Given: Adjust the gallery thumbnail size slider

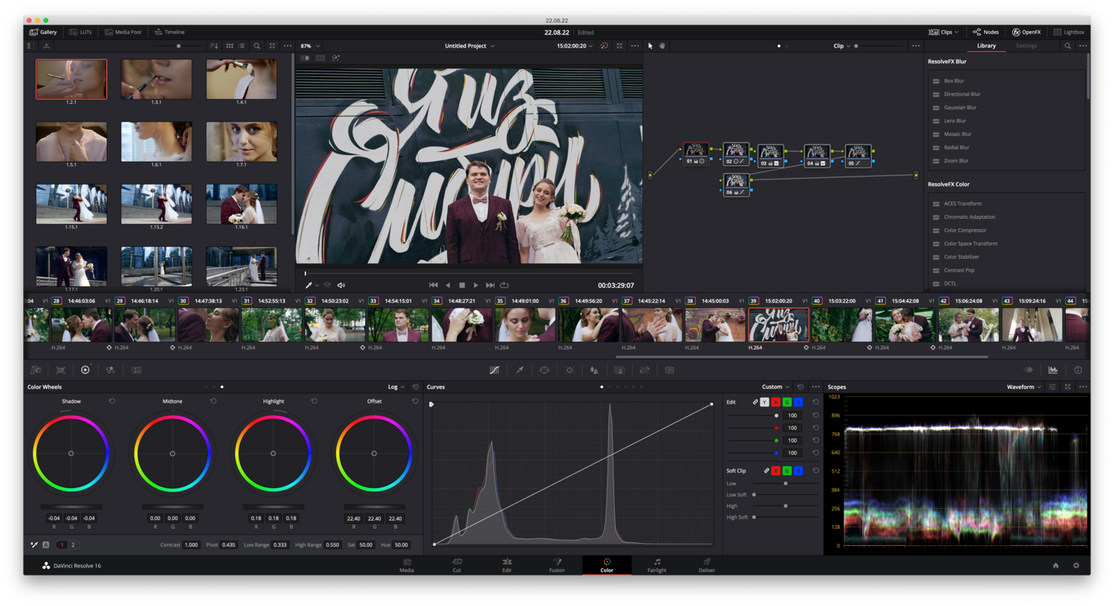Looking at the screenshot, I should coord(178,46).
